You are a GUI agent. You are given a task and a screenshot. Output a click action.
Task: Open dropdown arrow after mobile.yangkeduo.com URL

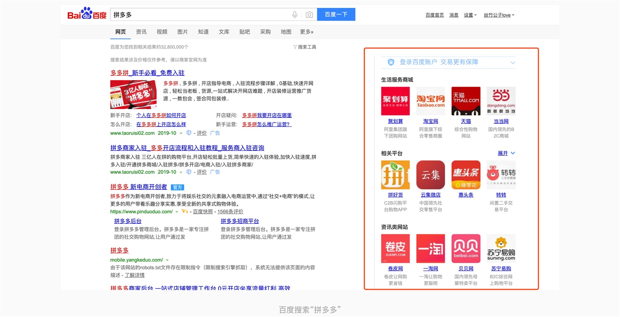(x=167, y=260)
